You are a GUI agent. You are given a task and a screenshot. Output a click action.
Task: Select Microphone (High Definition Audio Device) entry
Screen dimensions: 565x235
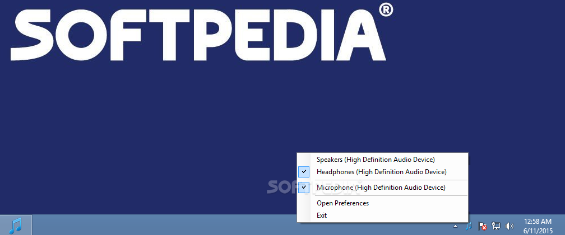click(382, 188)
